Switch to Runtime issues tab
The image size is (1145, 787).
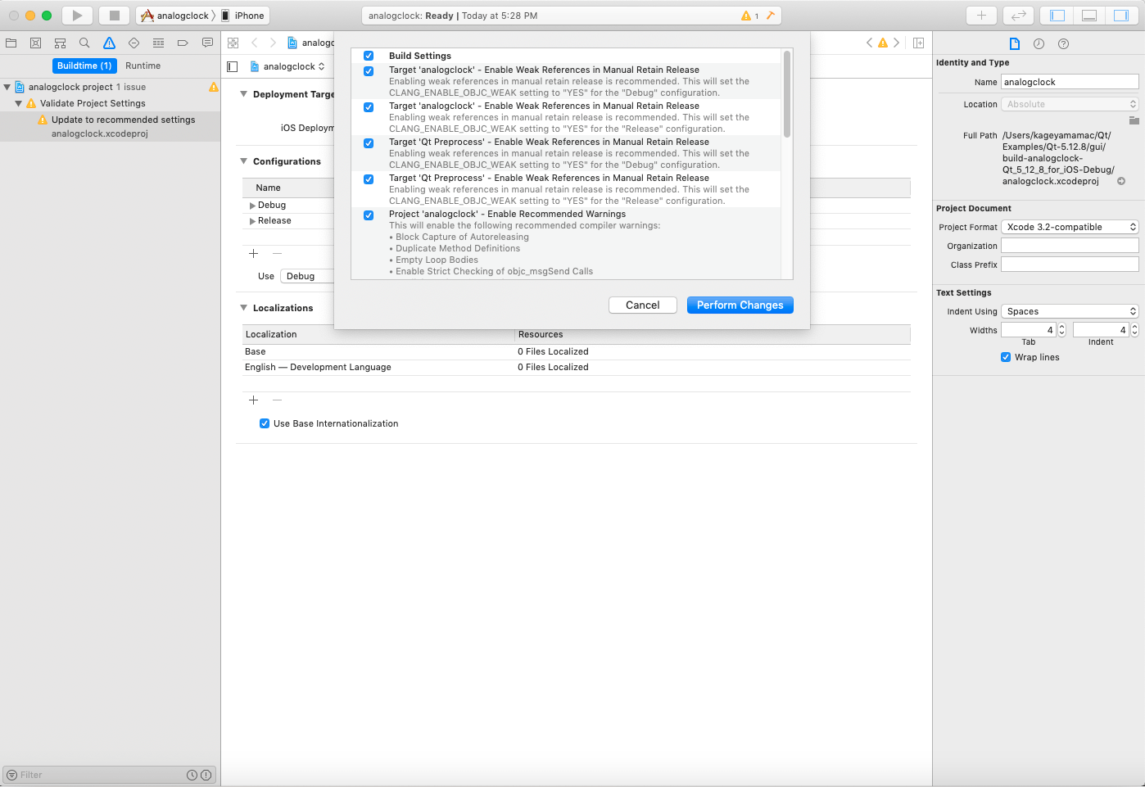pyautogui.click(x=143, y=66)
